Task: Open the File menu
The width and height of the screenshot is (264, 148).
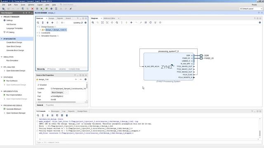Action: click(x=4, y=5)
